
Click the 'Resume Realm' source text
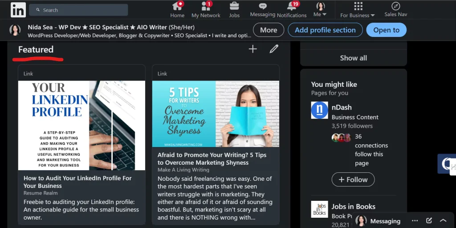point(41,193)
